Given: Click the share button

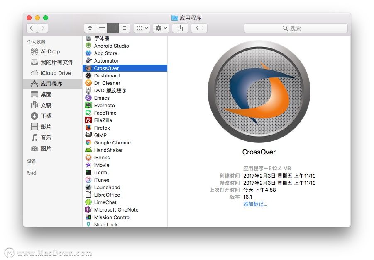Looking at the screenshot, I should pos(180,28).
